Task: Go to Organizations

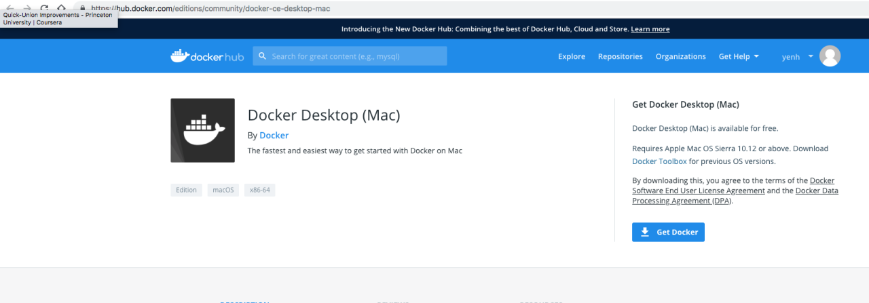Action: point(680,56)
